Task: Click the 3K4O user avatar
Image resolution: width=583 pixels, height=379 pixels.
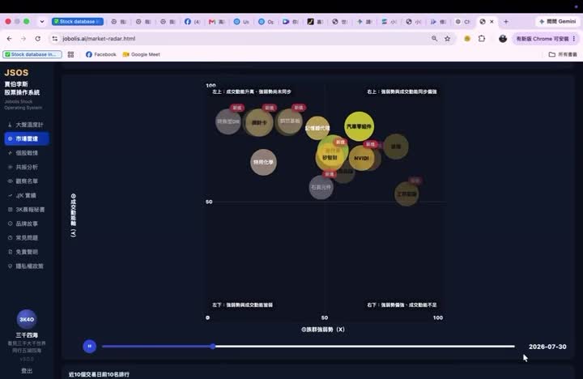Action: (27, 320)
